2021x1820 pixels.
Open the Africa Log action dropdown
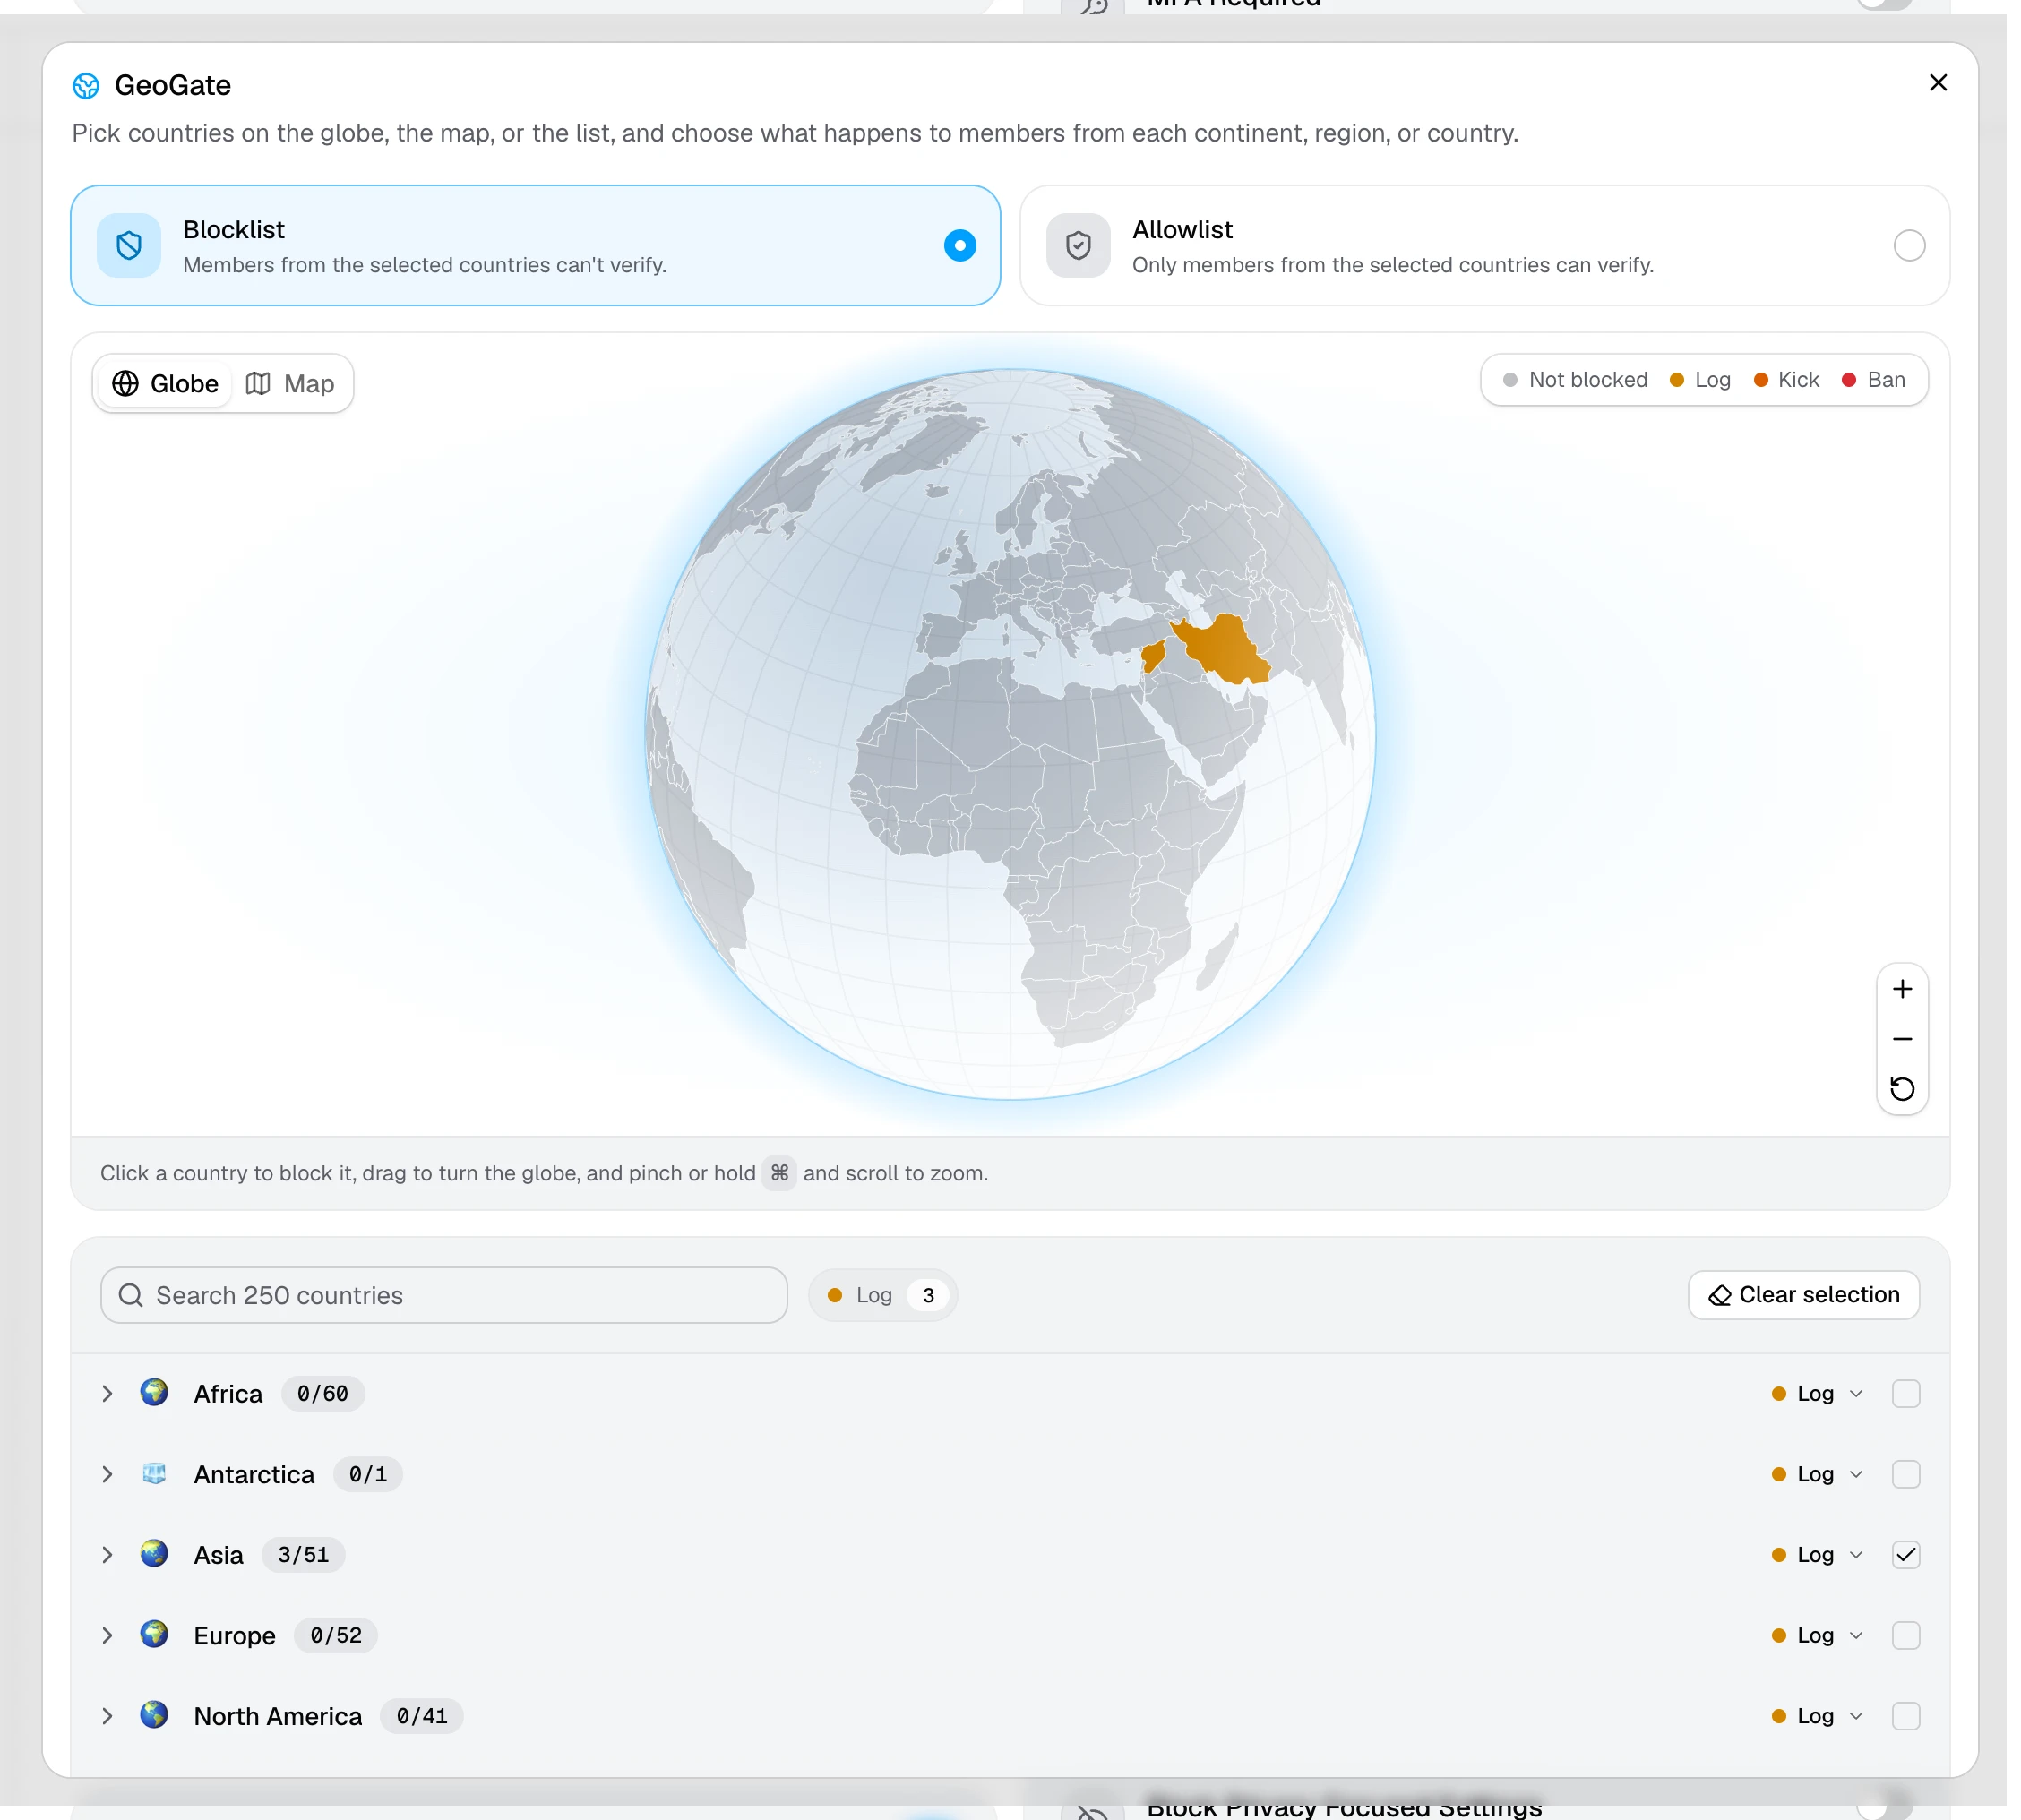point(1817,1393)
